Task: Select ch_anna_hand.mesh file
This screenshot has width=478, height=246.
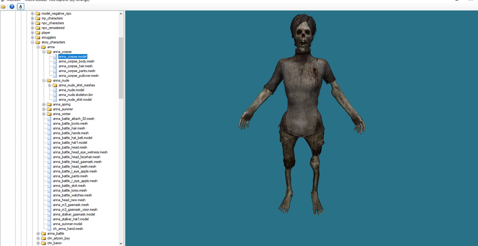Action: (x=68, y=229)
